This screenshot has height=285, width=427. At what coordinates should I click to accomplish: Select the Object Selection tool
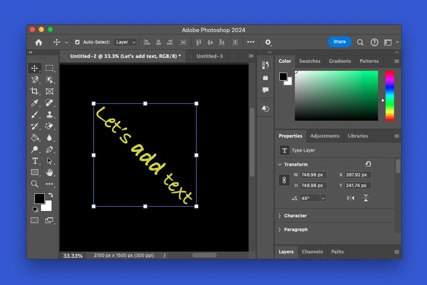pos(49,80)
